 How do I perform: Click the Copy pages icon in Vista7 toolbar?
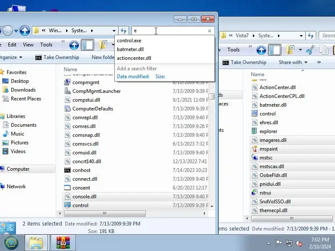324,50
